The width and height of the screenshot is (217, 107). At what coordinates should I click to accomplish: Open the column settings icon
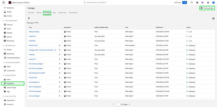click(214, 19)
